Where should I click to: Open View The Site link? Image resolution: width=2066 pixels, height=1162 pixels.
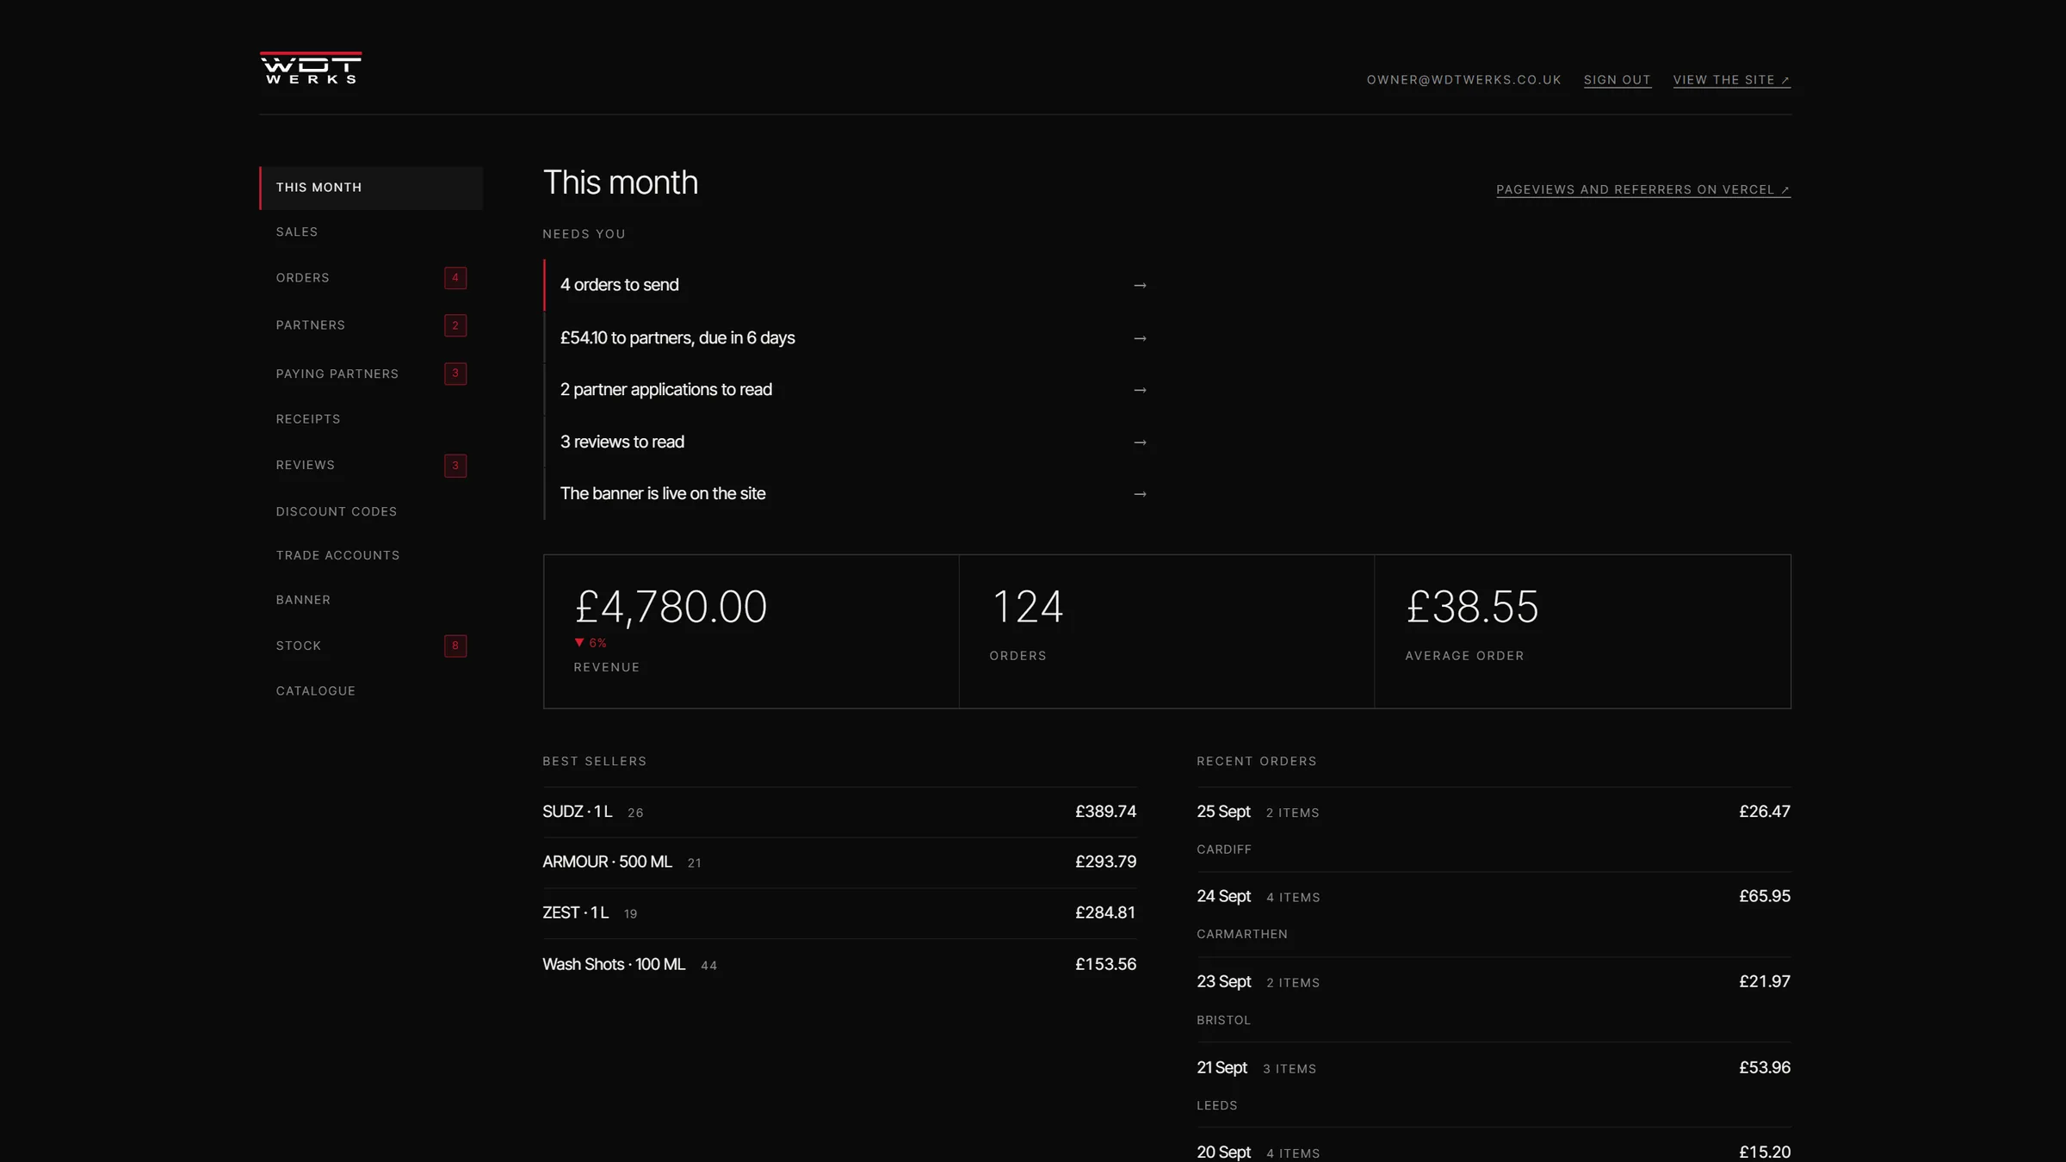[1732, 80]
